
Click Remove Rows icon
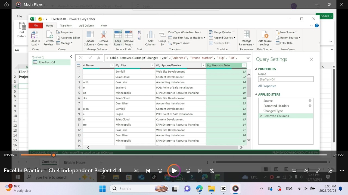(129, 34)
